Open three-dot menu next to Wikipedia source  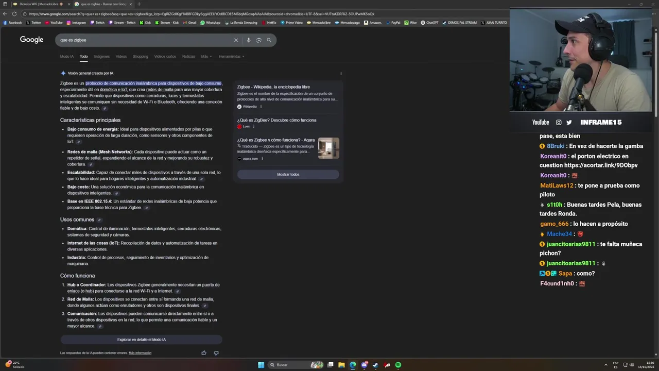tap(261, 107)
